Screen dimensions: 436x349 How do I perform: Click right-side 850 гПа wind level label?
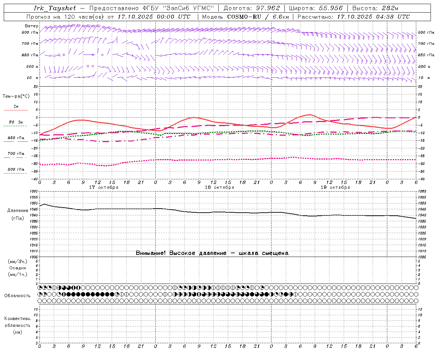(x=426, y=55)
